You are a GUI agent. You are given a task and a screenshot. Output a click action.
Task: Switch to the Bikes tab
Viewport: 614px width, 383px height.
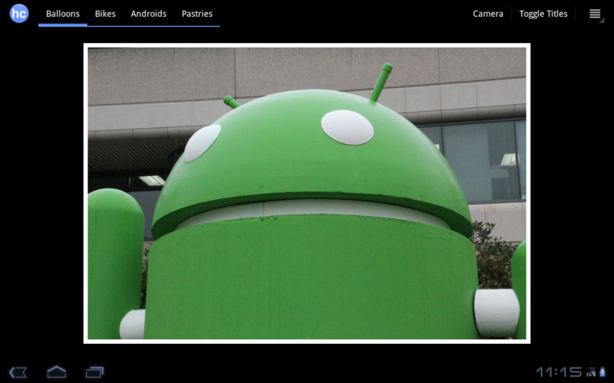tap(105, 14)
